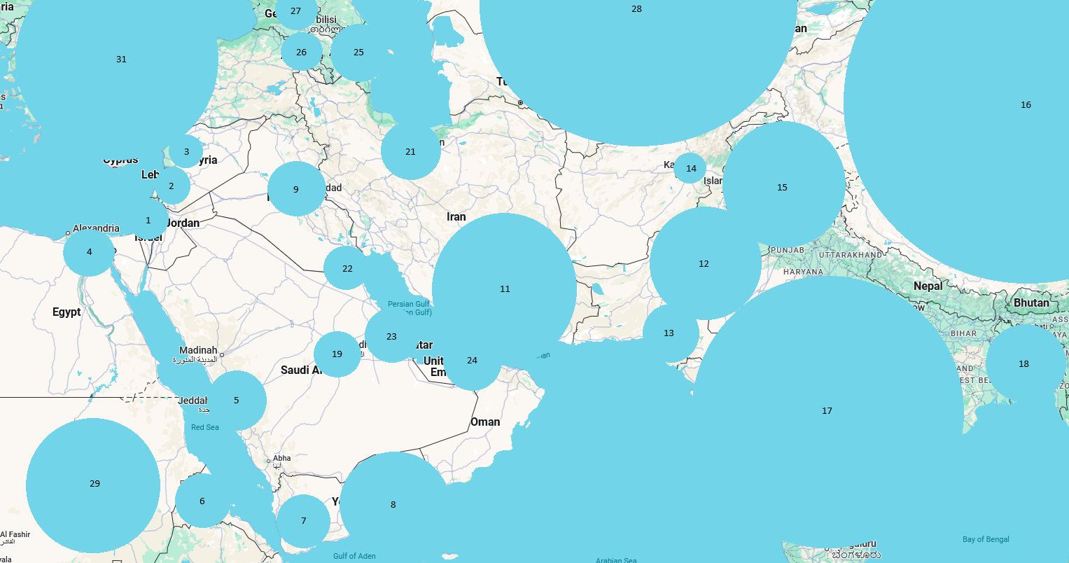Select the bubble marker numbered 2
The image size is (1069, 563).
171,186
